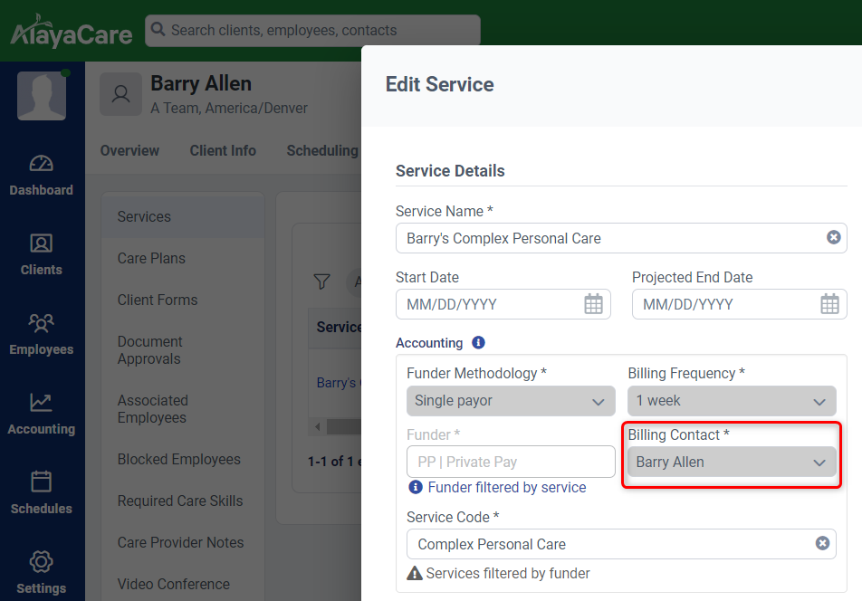Image resolution: width=862 pixels, height=601 pixels.
Task: Open Care Plans in side menu
Action: (x=151, y=259)
